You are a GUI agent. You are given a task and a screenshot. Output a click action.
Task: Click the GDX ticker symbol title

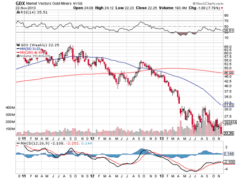point(20,3)
